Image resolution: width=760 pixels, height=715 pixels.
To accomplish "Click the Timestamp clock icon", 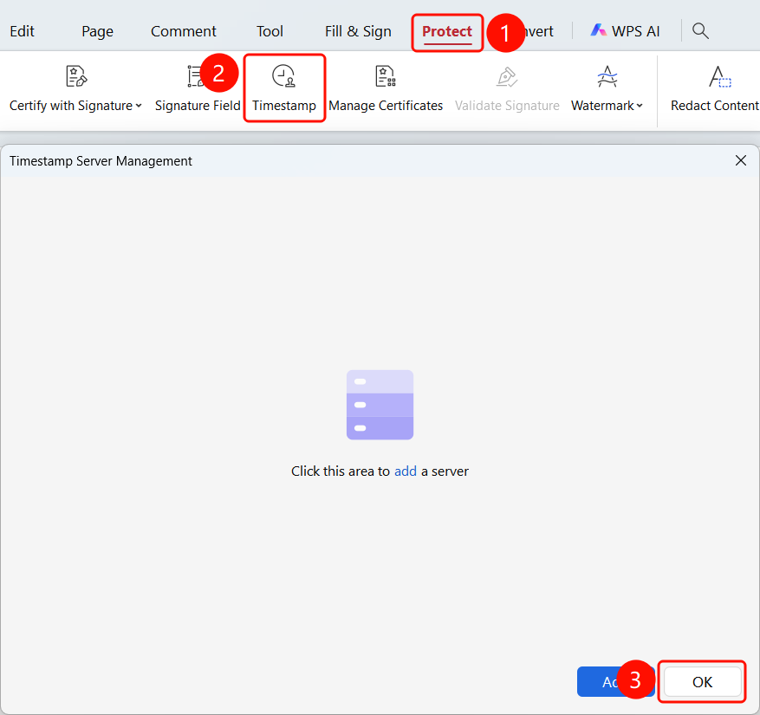I will [283, 76].
